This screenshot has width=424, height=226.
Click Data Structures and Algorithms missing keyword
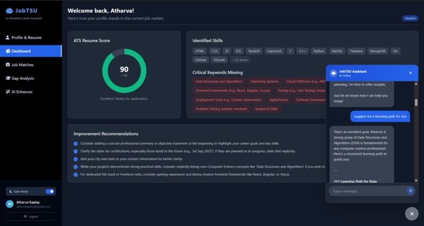click(219, 82)
